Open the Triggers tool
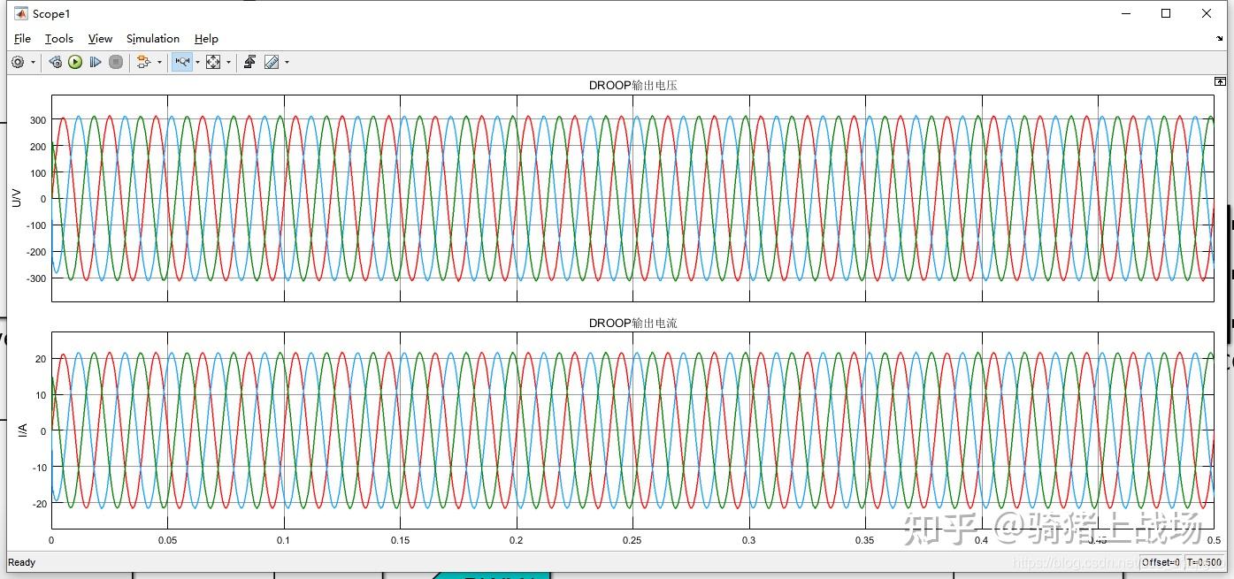Screen dimensions: 1234x579 coord(250,62)
